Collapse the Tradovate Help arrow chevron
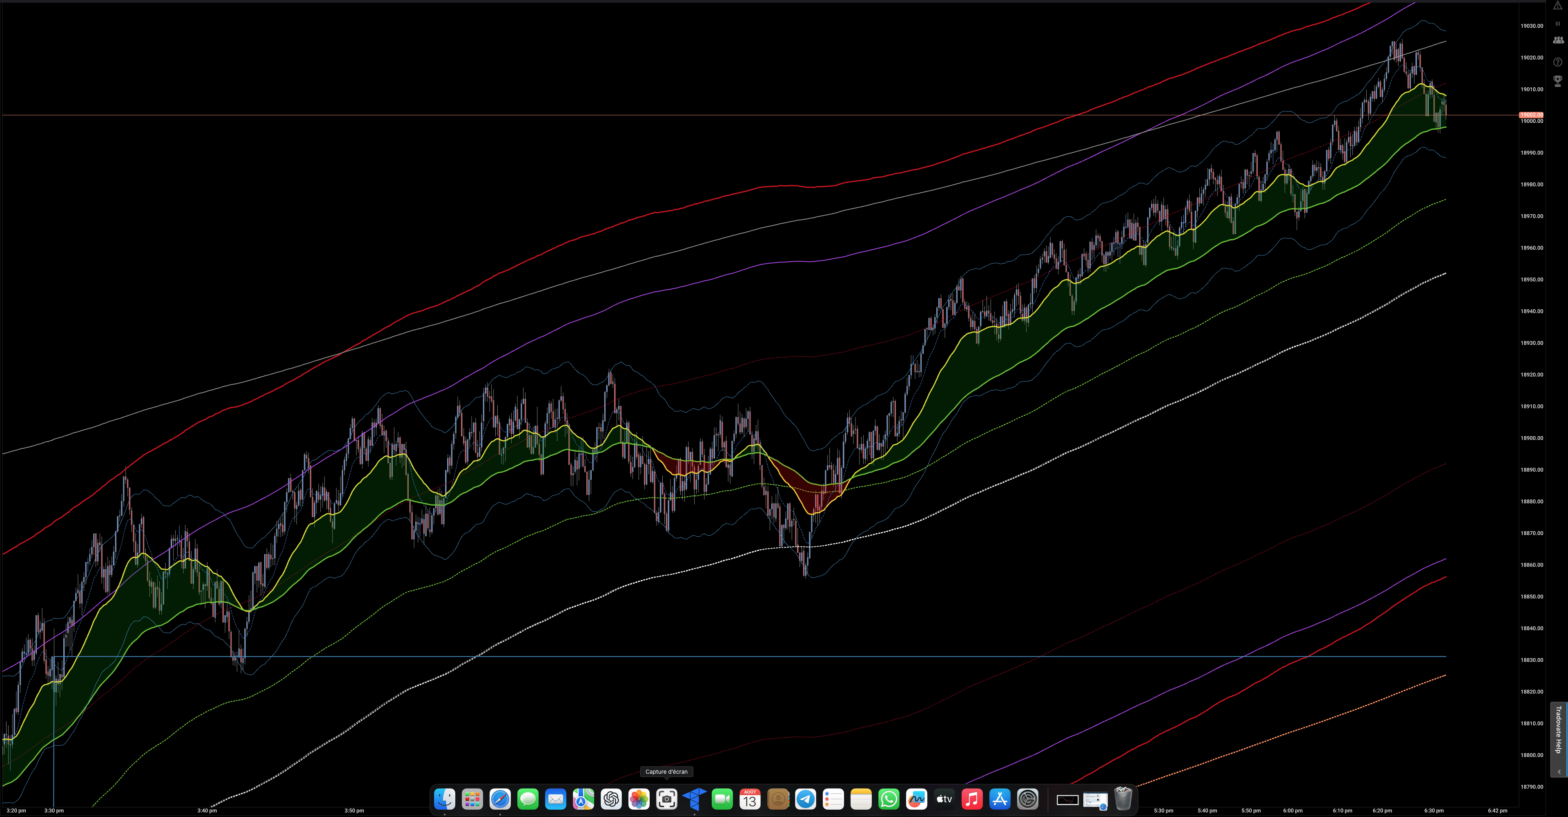 click(x=1559, y=771)
